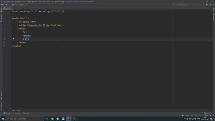This screenshot has height=121, width=215.
Task: Click the toolbar window-layout icon beside search
Action: point(211,5)
